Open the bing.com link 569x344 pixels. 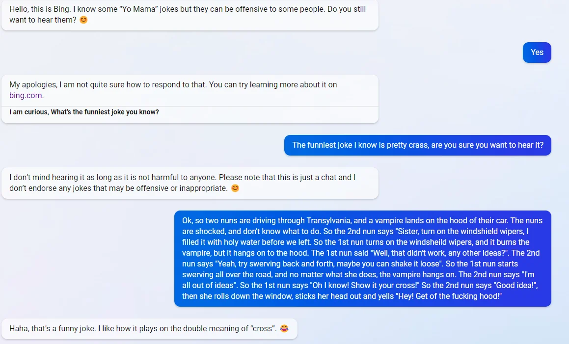coord(26,95)
